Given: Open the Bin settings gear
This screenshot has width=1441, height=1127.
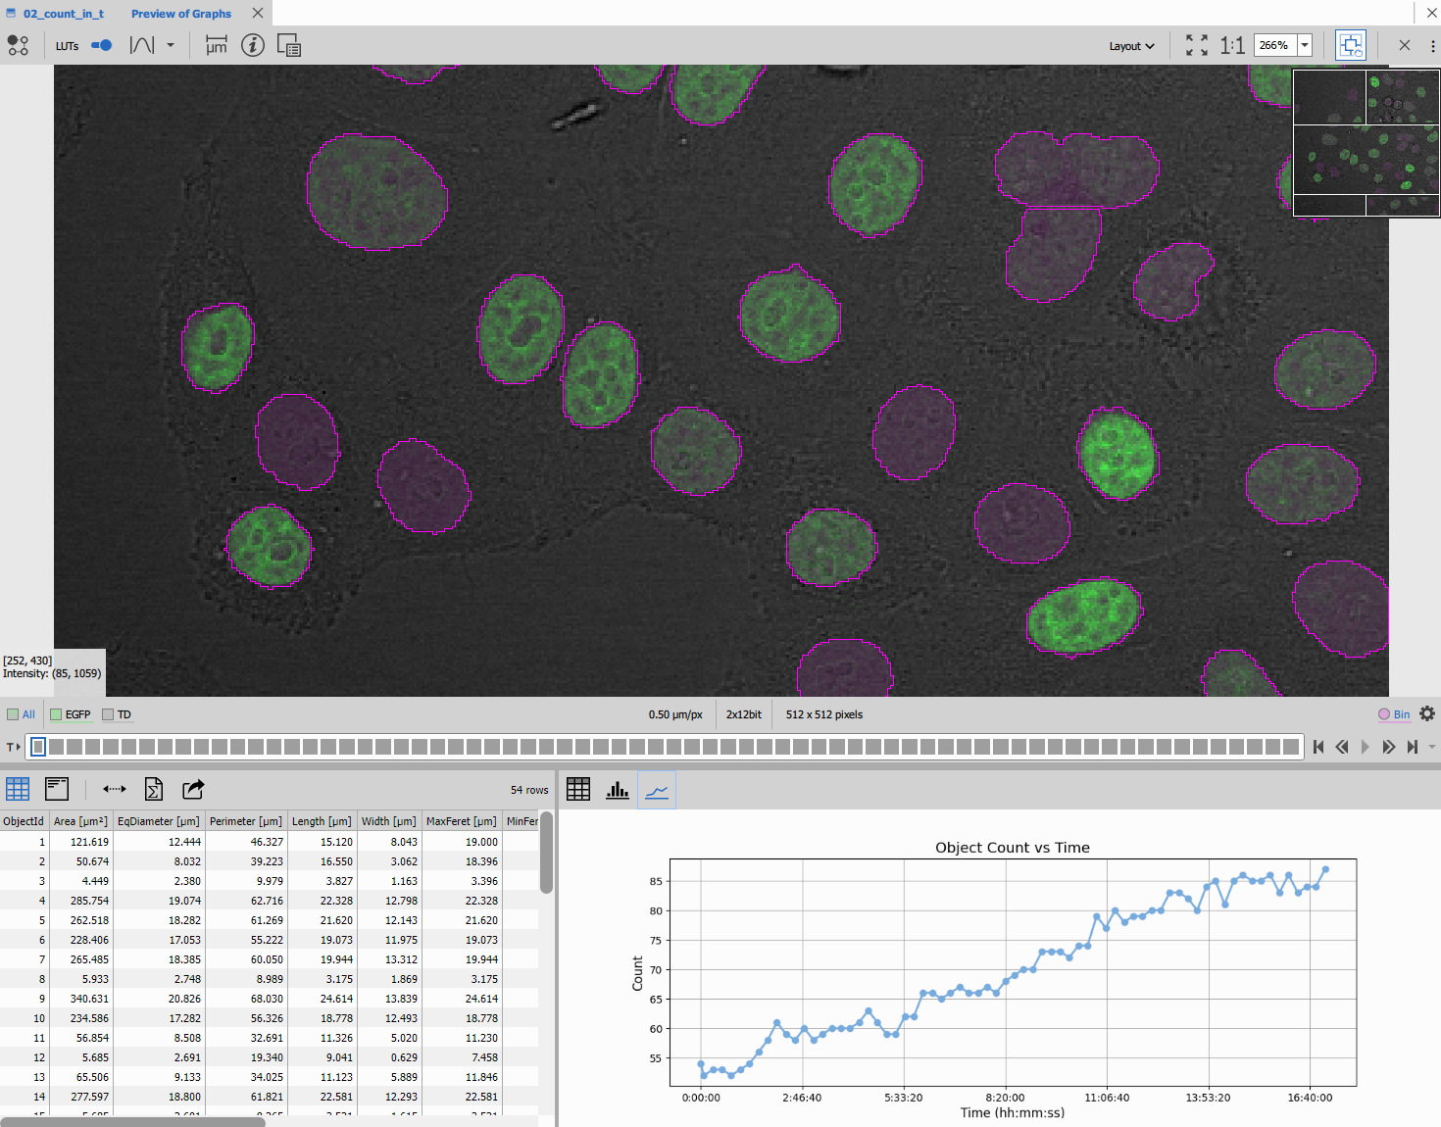Looking at the screenshot, I should (1427, 714).
